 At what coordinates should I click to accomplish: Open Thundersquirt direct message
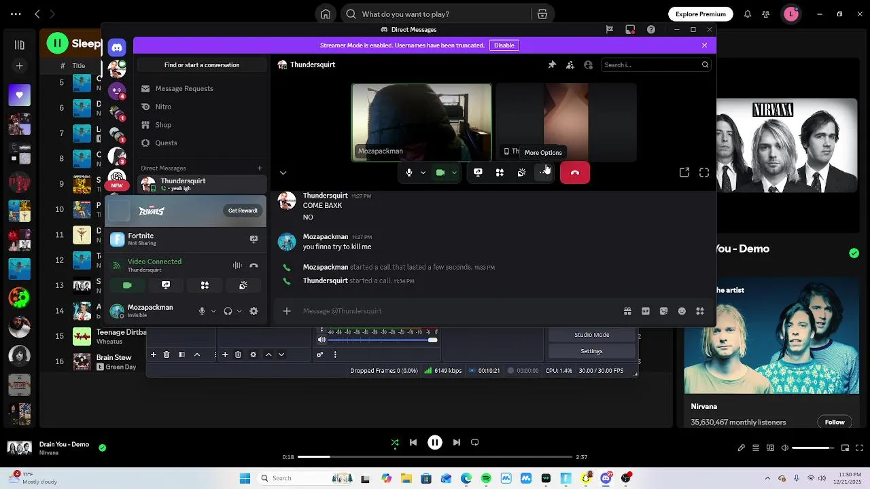pyautogui.click(x=201, y=184)
